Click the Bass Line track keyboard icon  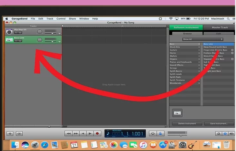point(9,40)
